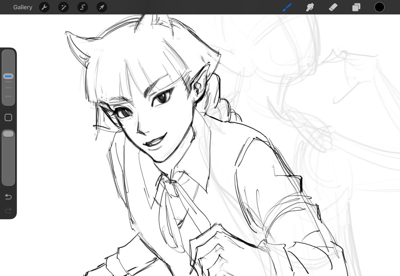400x276 pixels.
Task: Activate the Transform arrow tool
Action: (x=102, y=7)
